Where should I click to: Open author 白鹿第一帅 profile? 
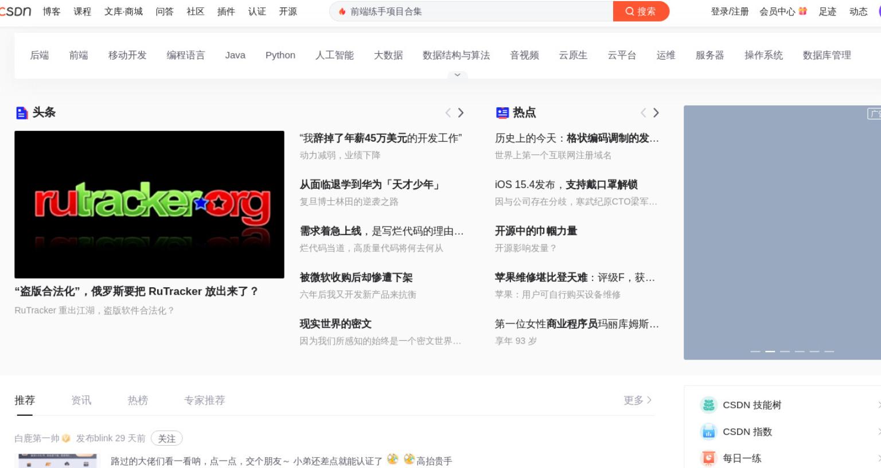pyautogui.click(x=37, y=439)
